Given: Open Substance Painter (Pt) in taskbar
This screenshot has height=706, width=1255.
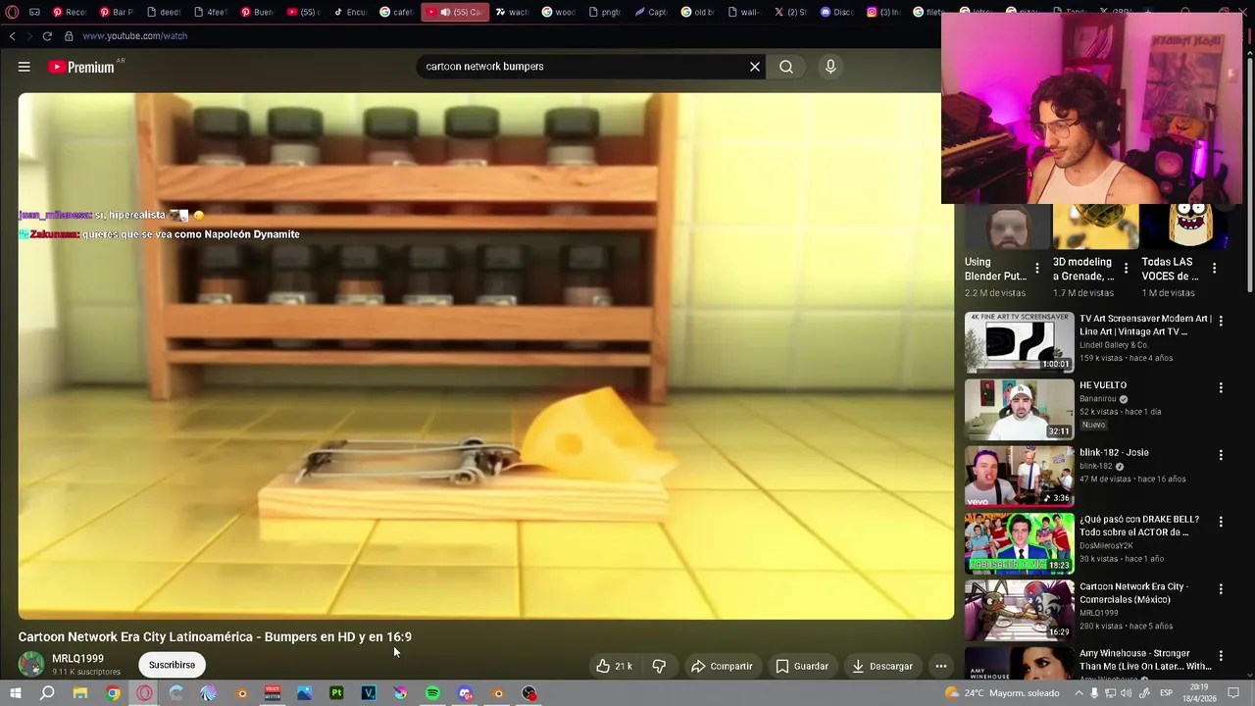Looking at the screenshot, I should (x=336, y=693).
